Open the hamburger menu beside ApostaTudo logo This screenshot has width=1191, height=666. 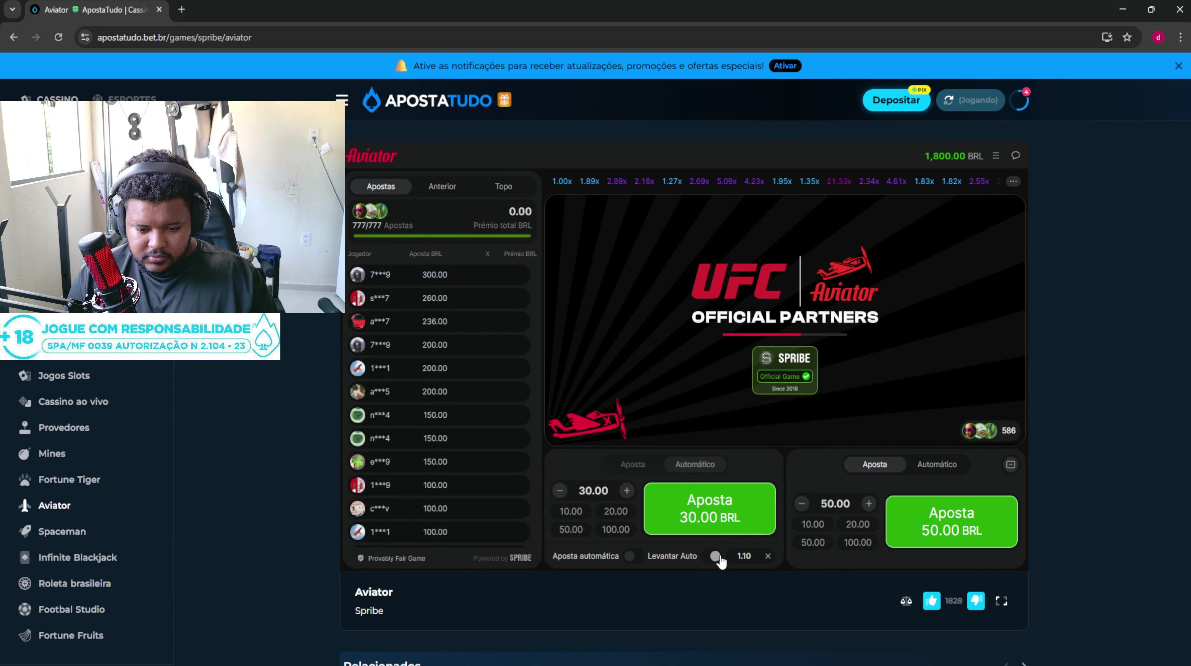click(342, 100)
